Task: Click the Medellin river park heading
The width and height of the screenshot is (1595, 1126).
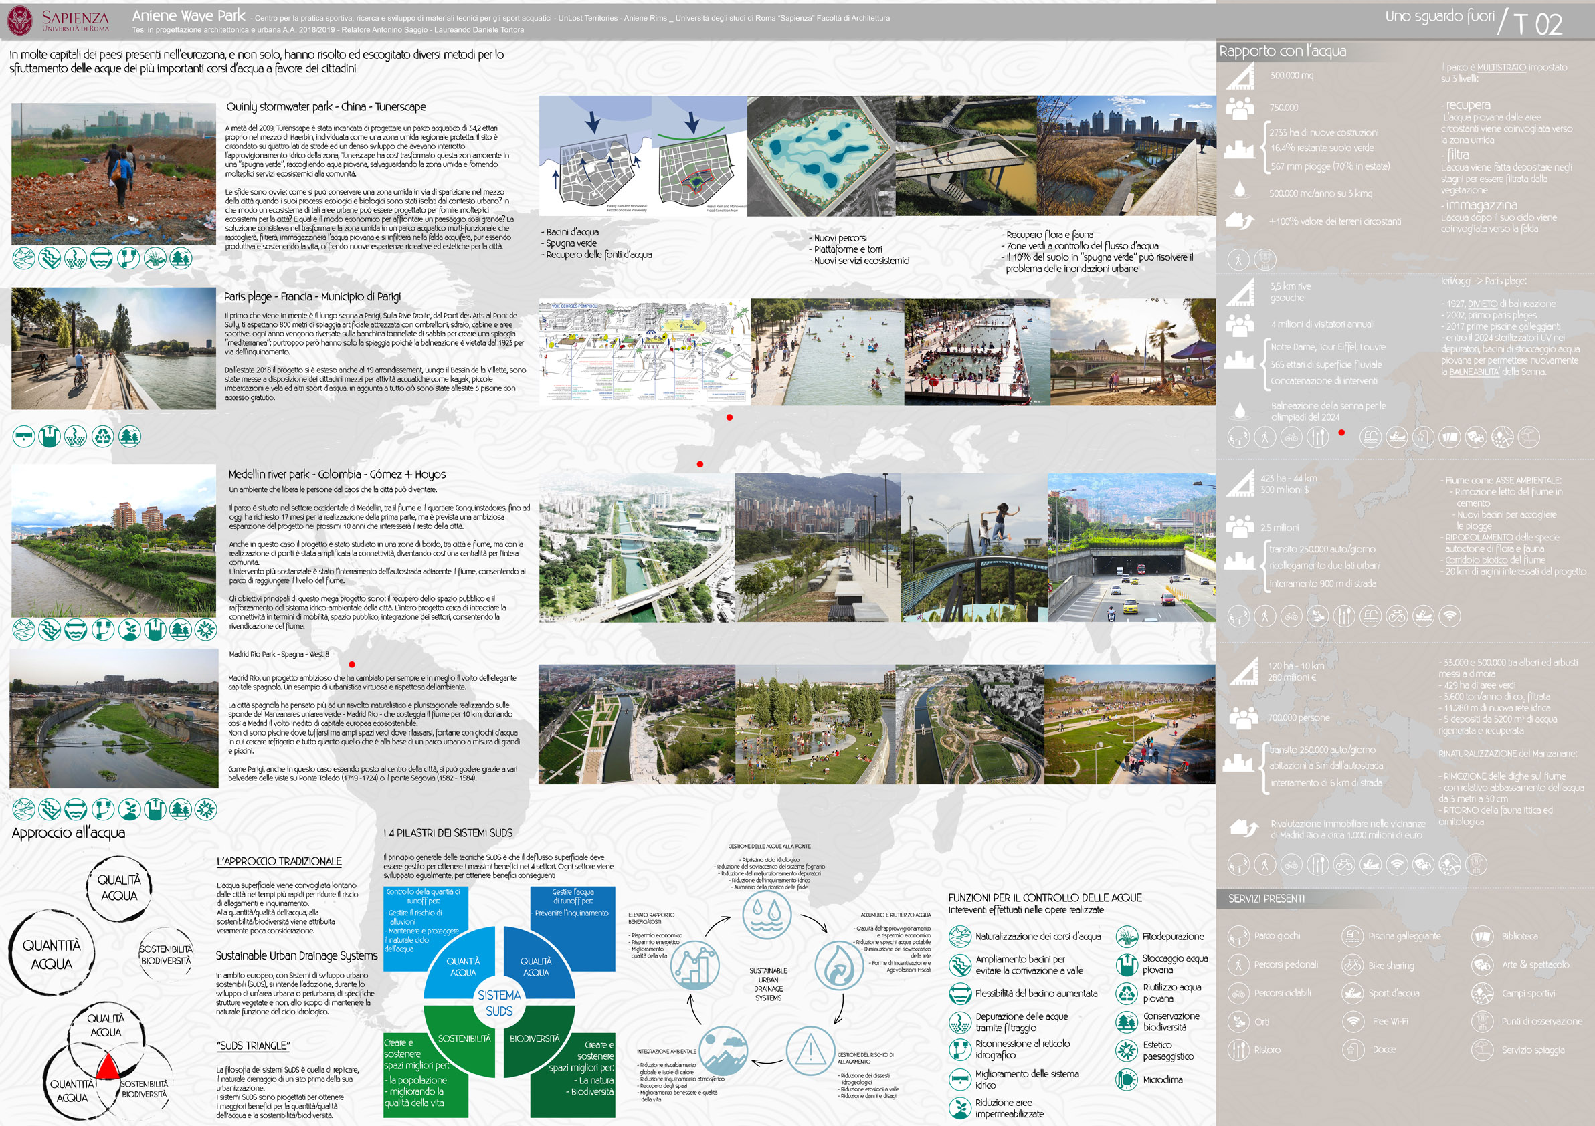Action: click(337, 474)
